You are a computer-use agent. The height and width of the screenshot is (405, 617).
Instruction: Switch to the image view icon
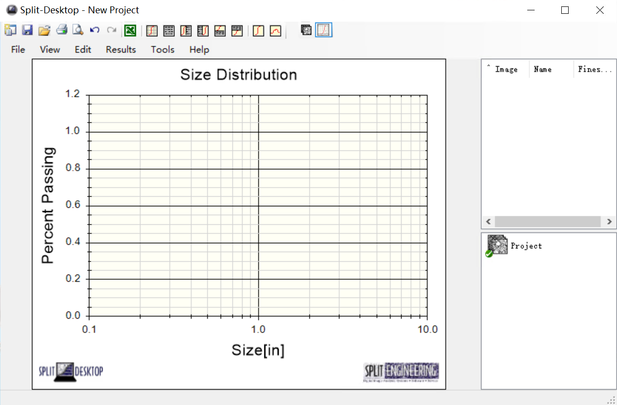306,31
